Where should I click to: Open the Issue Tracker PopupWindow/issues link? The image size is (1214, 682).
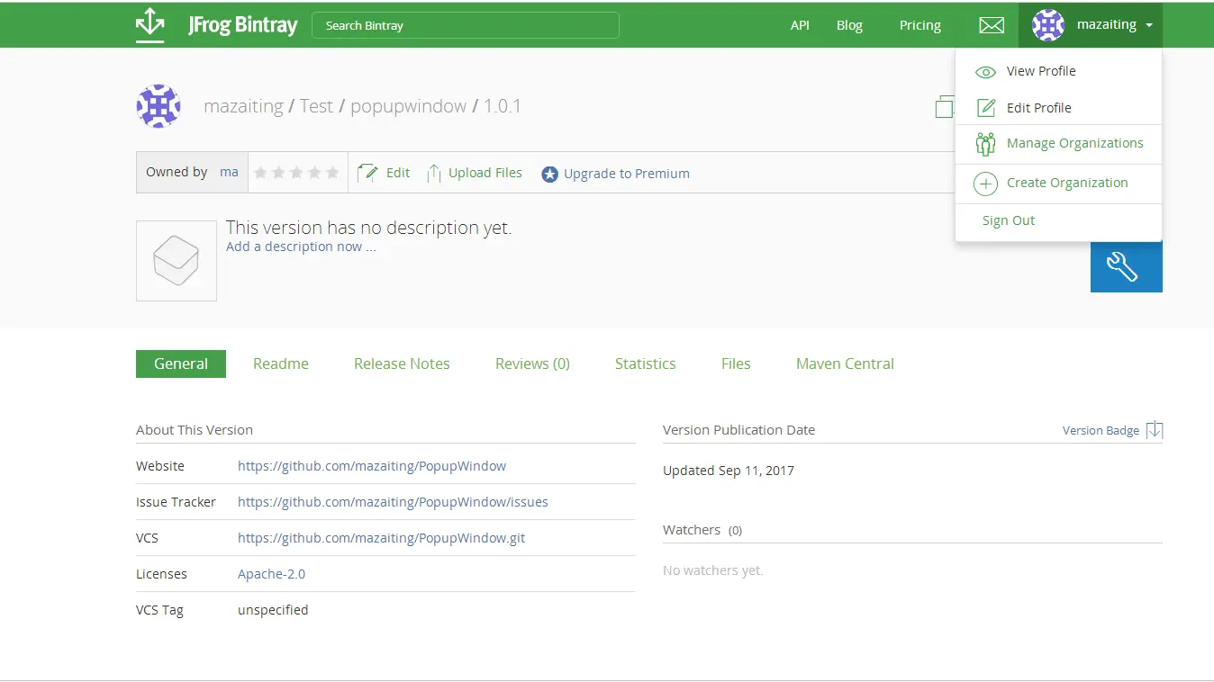tap(393, 502)
